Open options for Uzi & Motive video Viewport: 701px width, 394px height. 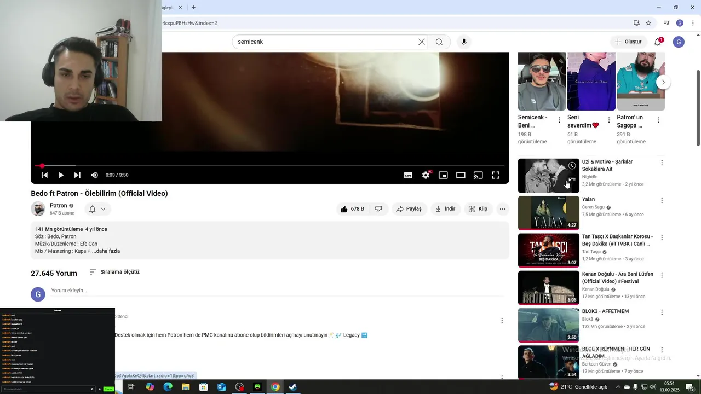tap(662, 163)
